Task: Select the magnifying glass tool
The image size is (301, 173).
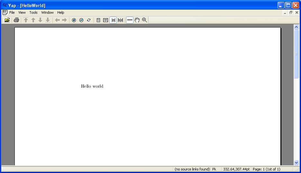Action: point(144,20)
